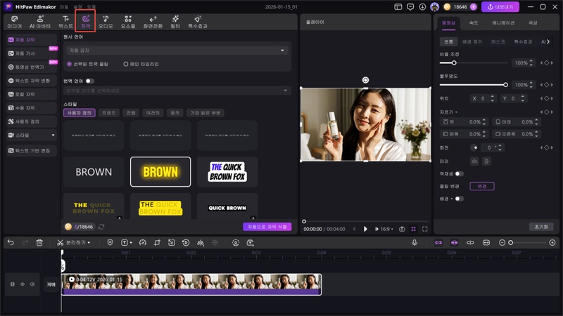The image size is (563, 316).
Task: Open the translation language dropdown
Action: click(177, 91)
